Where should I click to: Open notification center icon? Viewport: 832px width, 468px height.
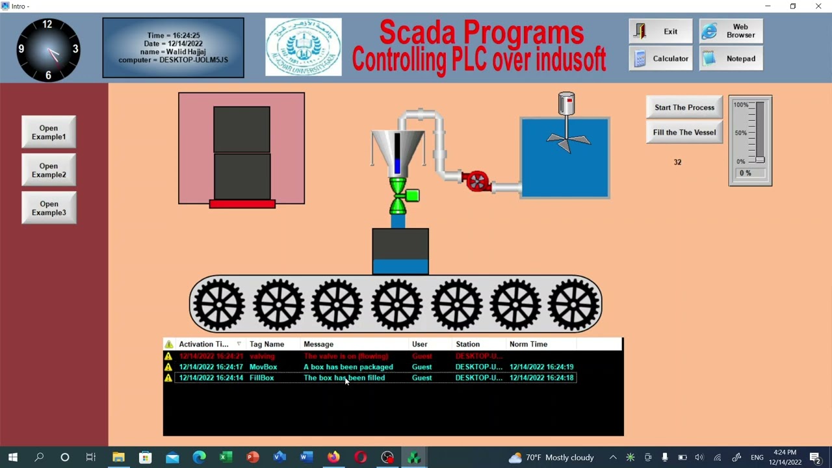[815, 458]
